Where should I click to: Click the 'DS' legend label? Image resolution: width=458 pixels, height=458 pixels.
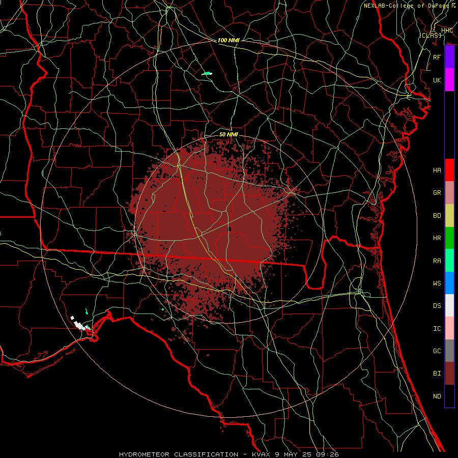click(x=437, y=306)
